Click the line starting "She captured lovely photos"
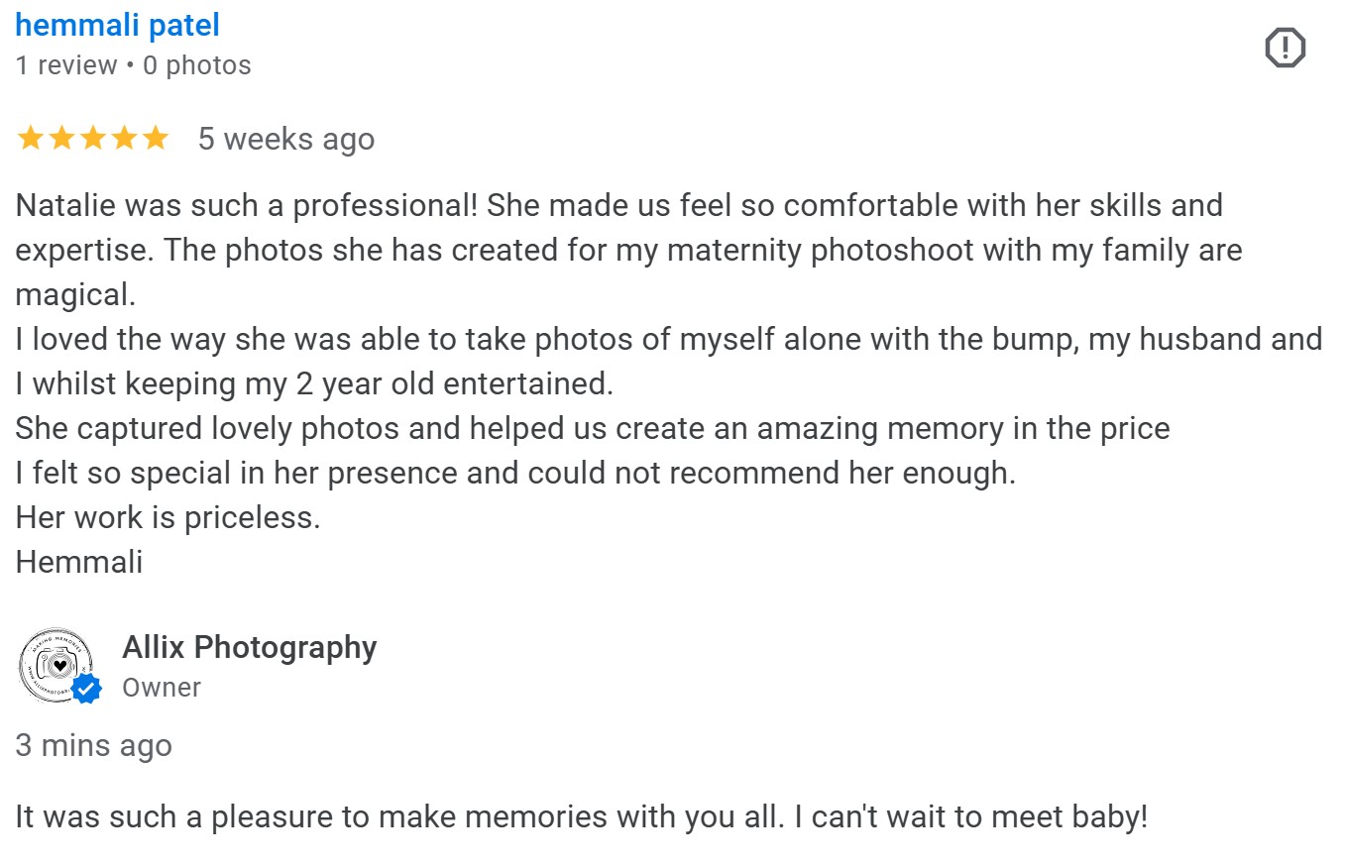Screen dimensions: 1345x866 592,428
